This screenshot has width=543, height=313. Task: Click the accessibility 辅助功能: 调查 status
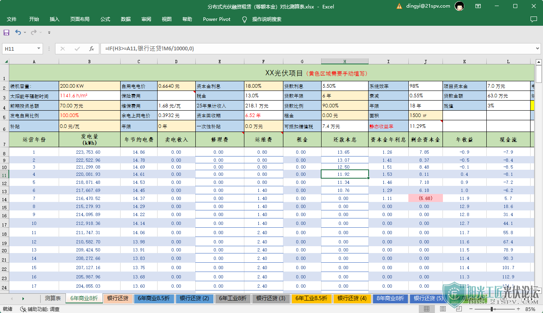43,309
